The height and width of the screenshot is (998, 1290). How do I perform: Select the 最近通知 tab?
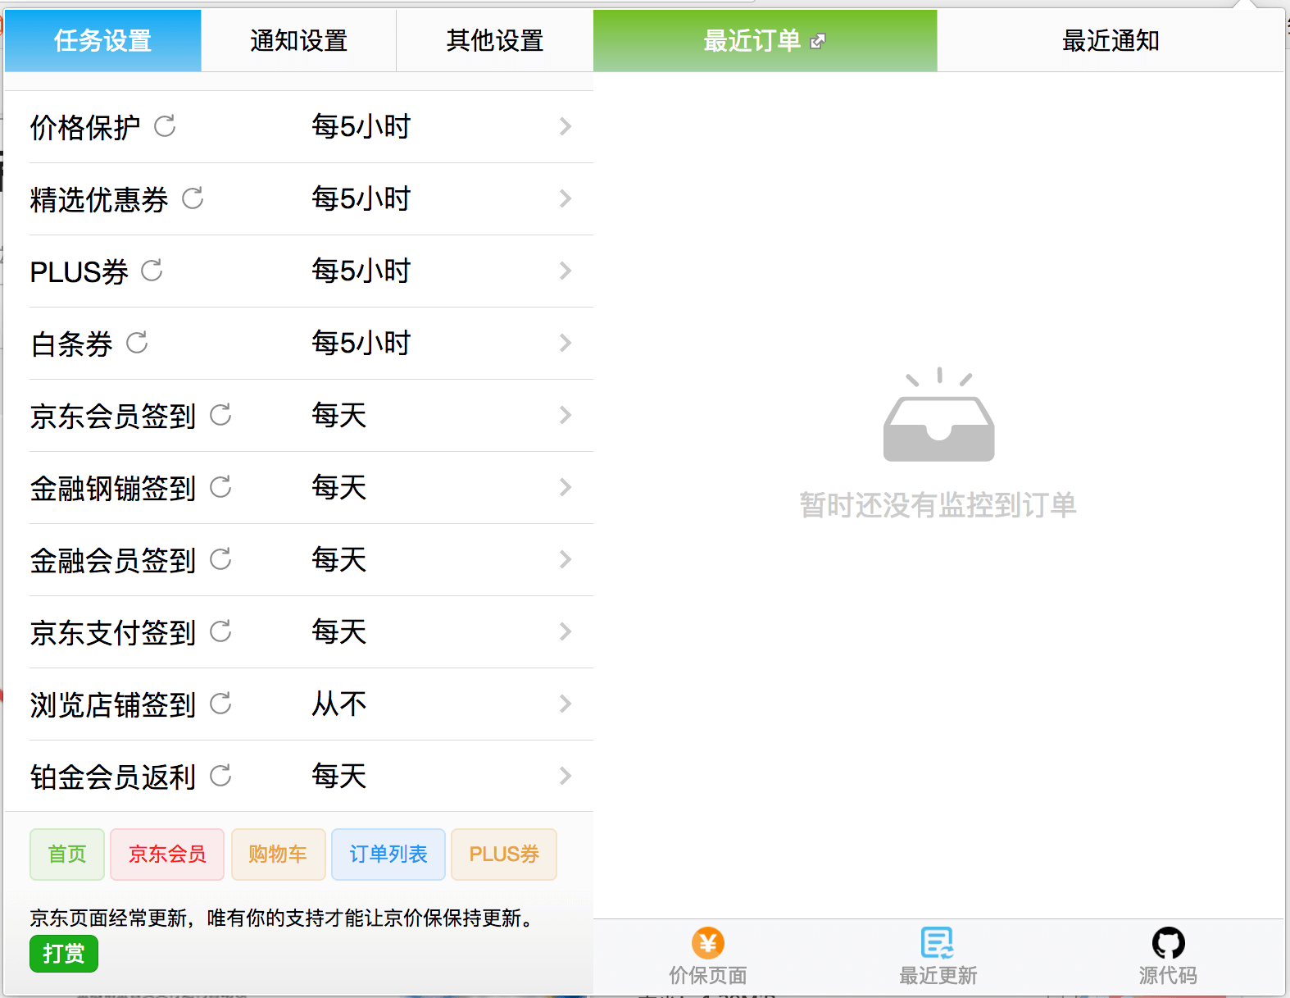tap(1111, 41)
